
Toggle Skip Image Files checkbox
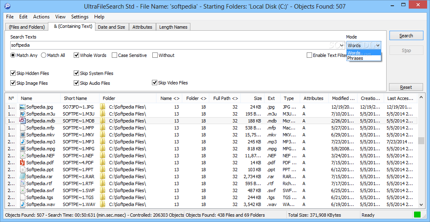(13, 83)
